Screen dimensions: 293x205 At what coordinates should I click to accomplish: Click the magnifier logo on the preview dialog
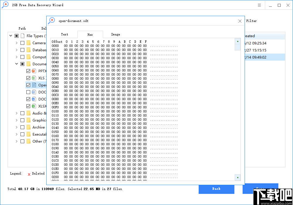(52, 20)
